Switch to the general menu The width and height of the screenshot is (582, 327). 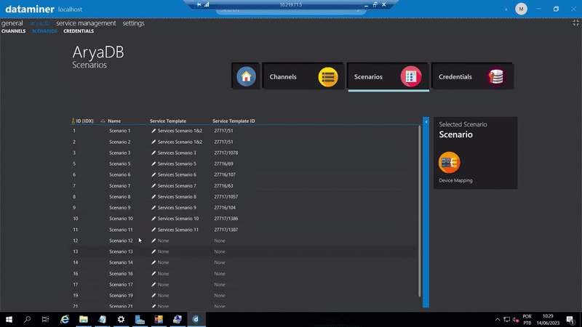[12, 23]
